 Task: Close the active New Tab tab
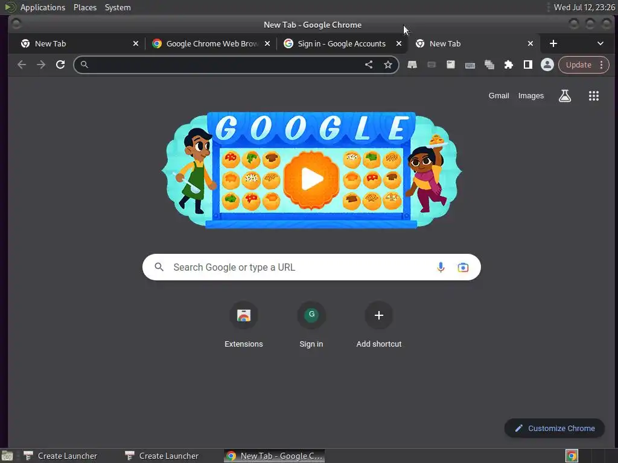pos(530,43)
